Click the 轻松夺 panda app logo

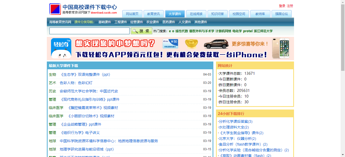click(x=61, y=48)
